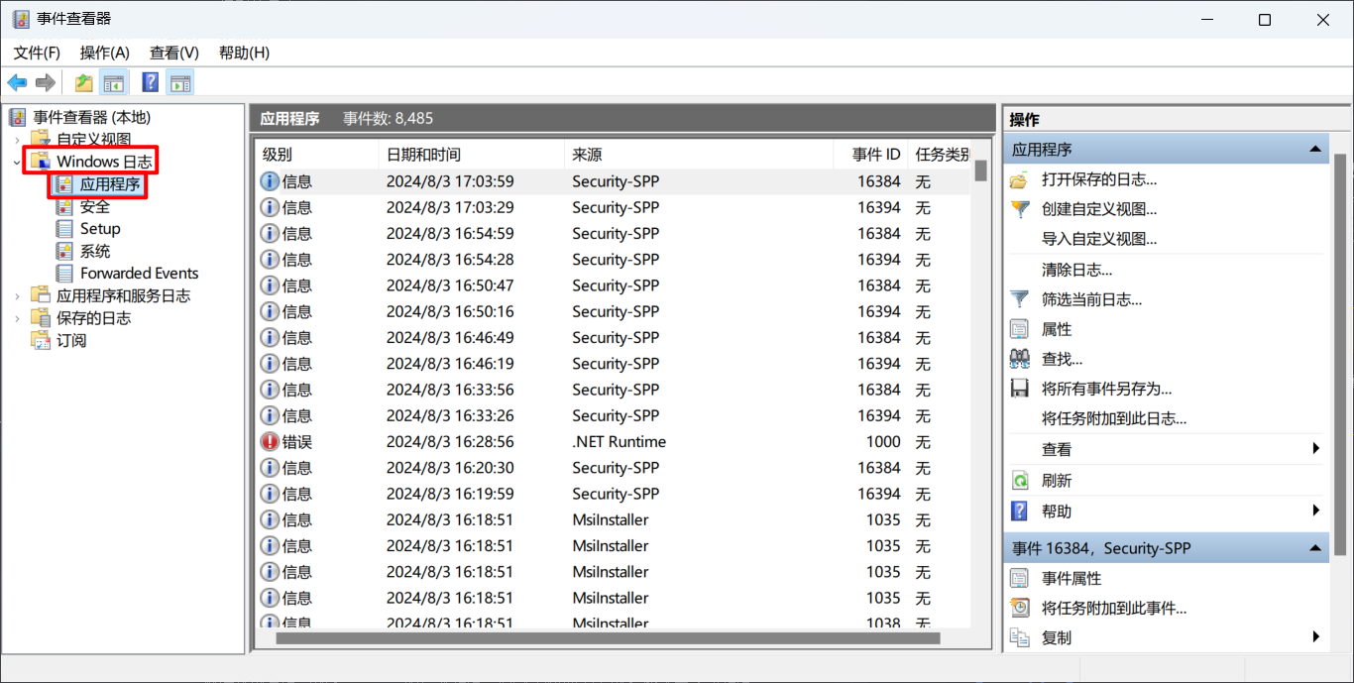Click the filter icon for 筛选当前日志

click(x=1019, y=298)
